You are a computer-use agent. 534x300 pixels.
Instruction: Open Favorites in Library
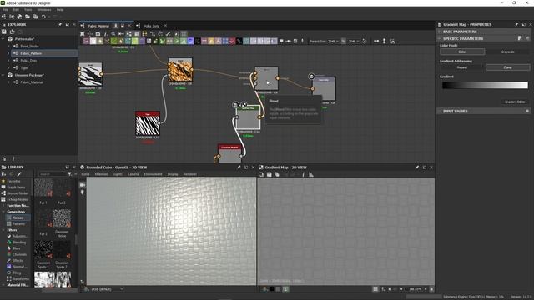click(13, 181)
